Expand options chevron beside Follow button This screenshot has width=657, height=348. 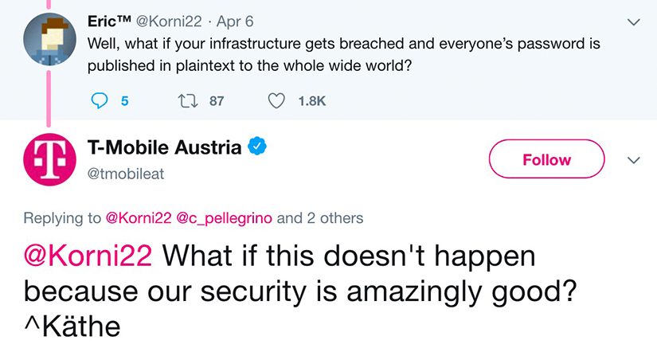tap(634, 160)
